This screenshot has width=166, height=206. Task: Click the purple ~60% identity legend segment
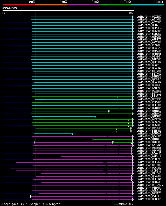(83, 5)
